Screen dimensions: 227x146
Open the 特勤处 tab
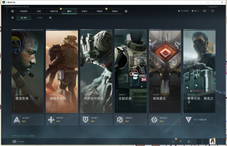tap(100, 11)
